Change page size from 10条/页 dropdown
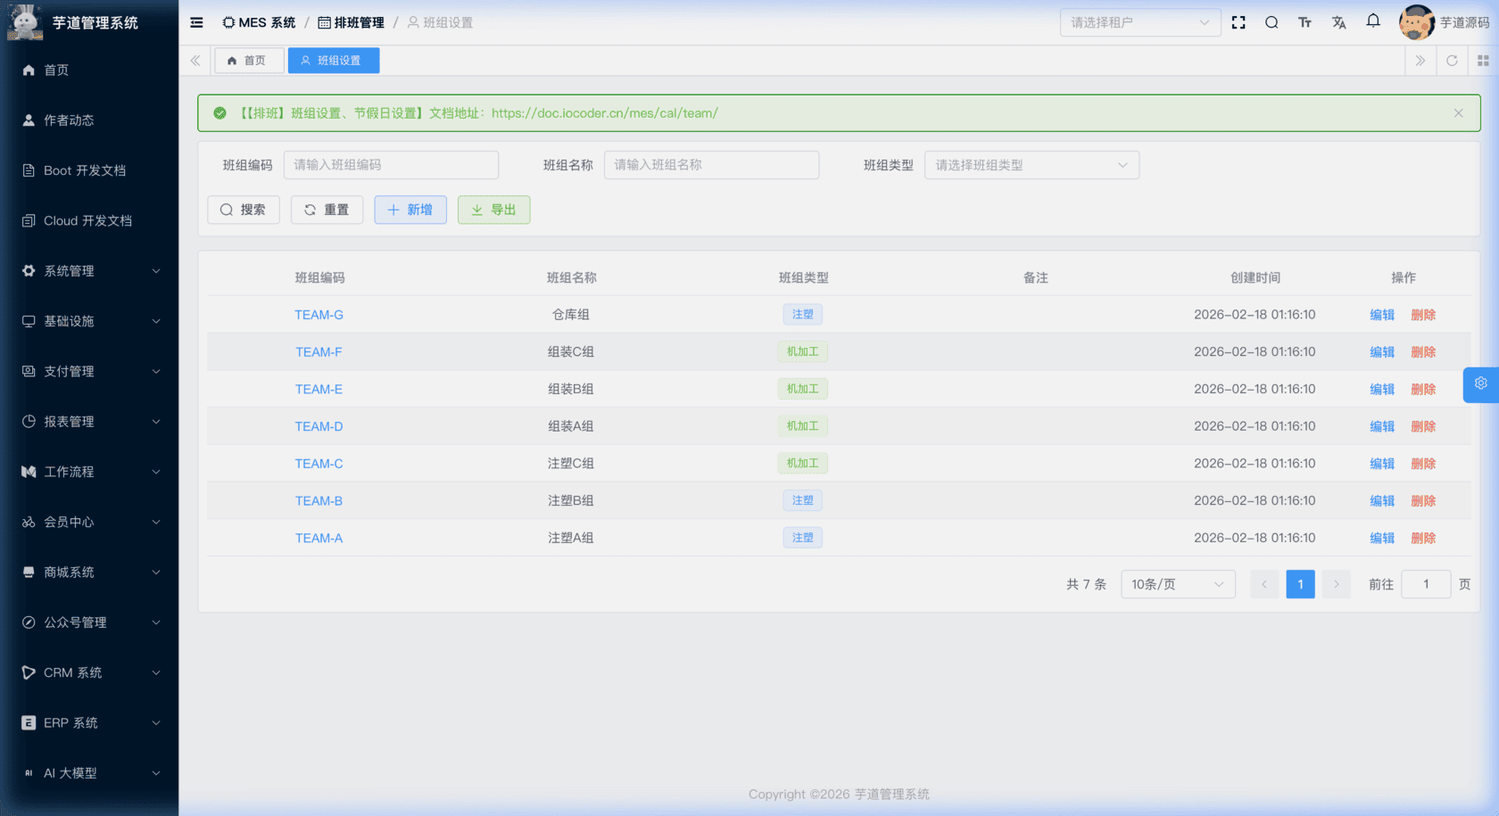This screenshot has height=816, width=1499. click(x=1177, y=584)
